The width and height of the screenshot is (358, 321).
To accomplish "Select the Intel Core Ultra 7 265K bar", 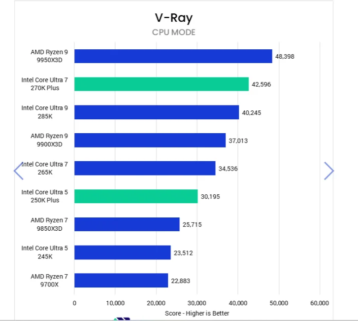I will point(145,168).
